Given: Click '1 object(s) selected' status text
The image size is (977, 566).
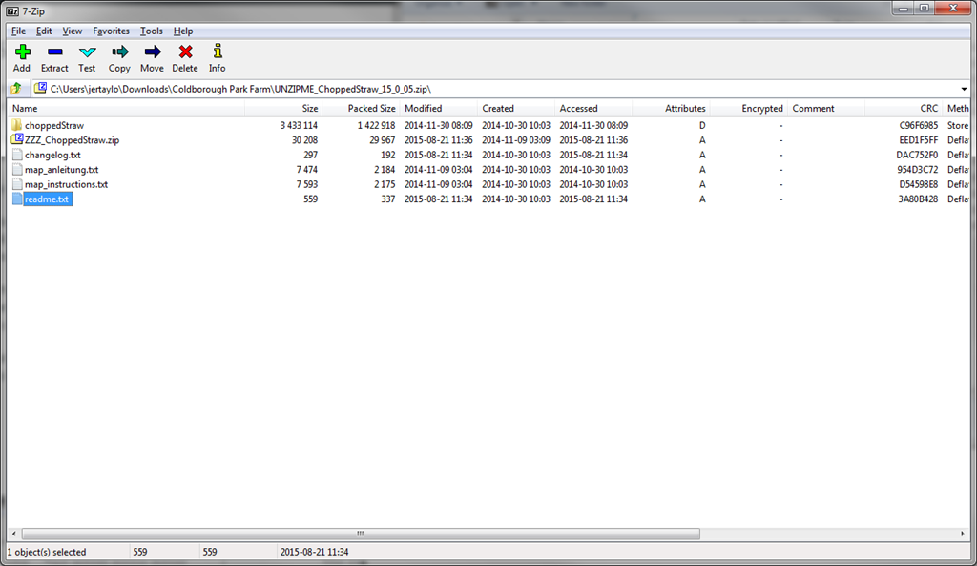Looking at the screenshot, I should (x=47, y=552).
